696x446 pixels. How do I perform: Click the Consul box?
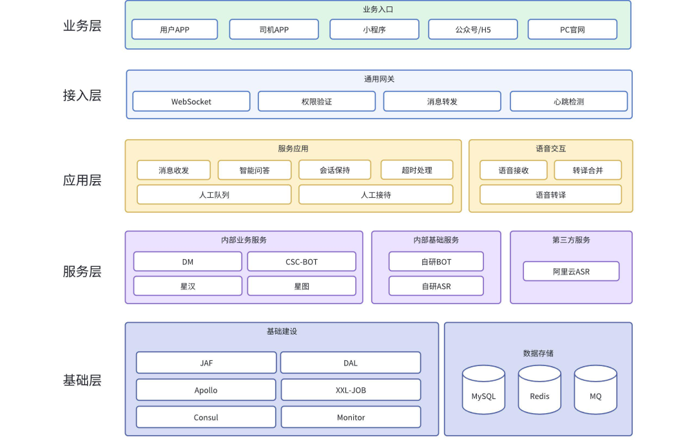(206, 417)
